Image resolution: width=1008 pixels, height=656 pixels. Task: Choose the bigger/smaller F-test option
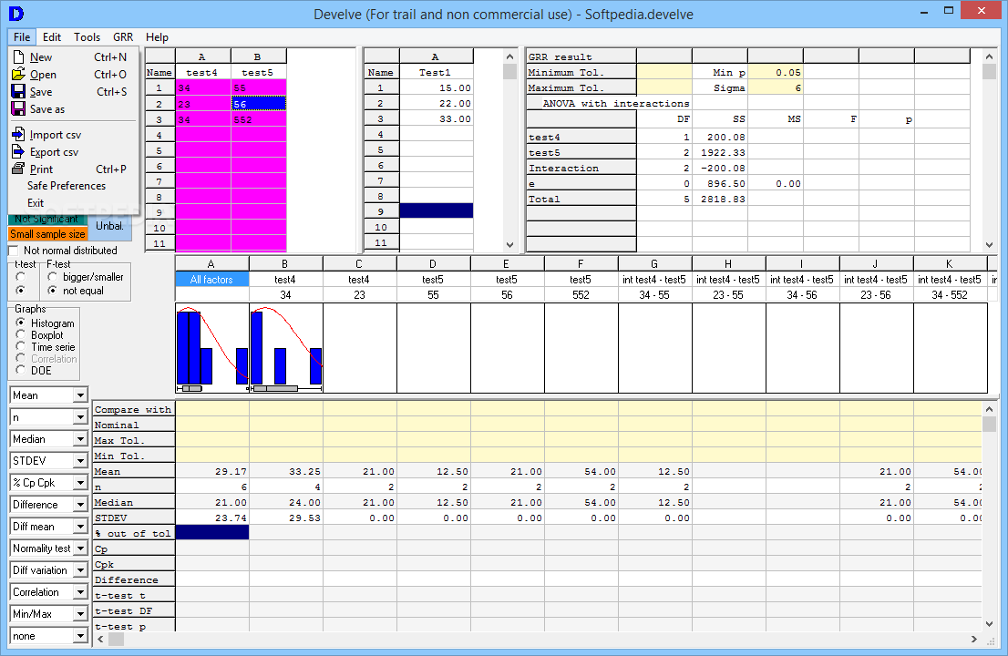click(x=53, y=277)
